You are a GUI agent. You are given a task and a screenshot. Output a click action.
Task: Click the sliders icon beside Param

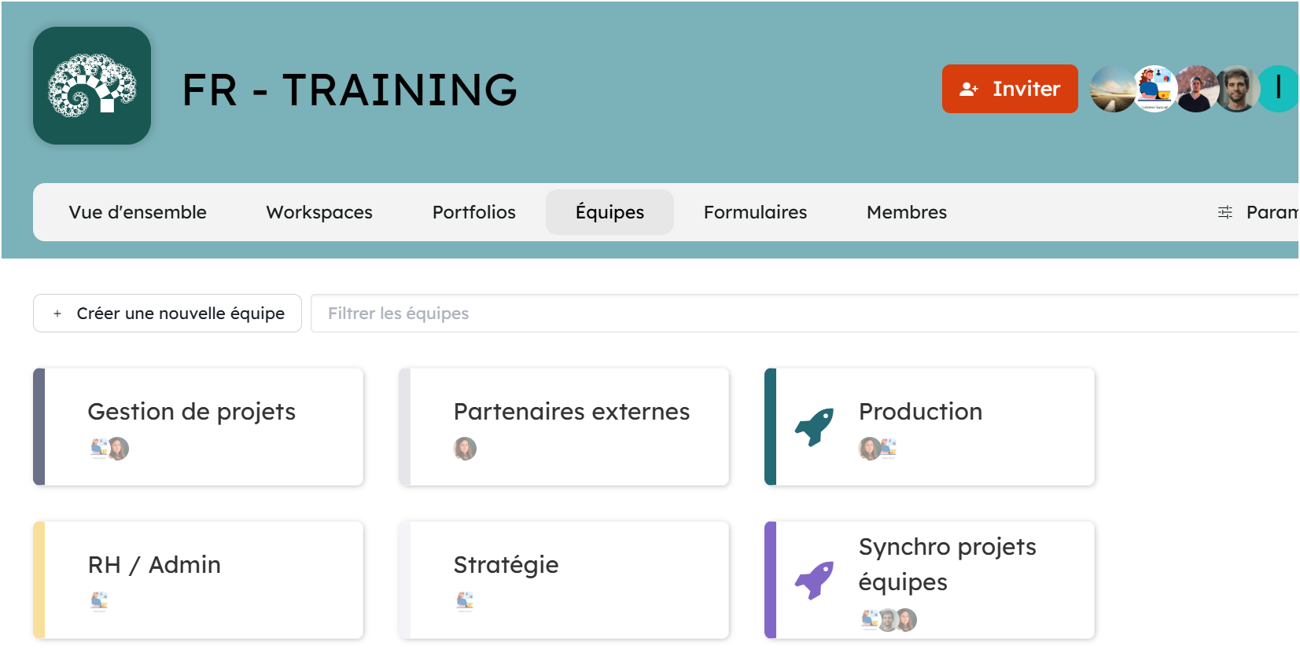click(x=1225, y=212)
